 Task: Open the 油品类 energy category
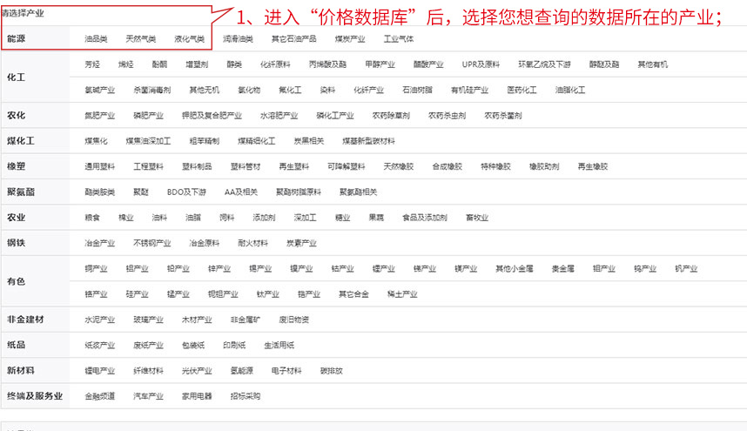96,39
